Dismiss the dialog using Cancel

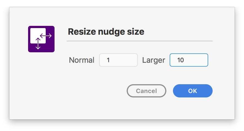[x=146, y=91]
